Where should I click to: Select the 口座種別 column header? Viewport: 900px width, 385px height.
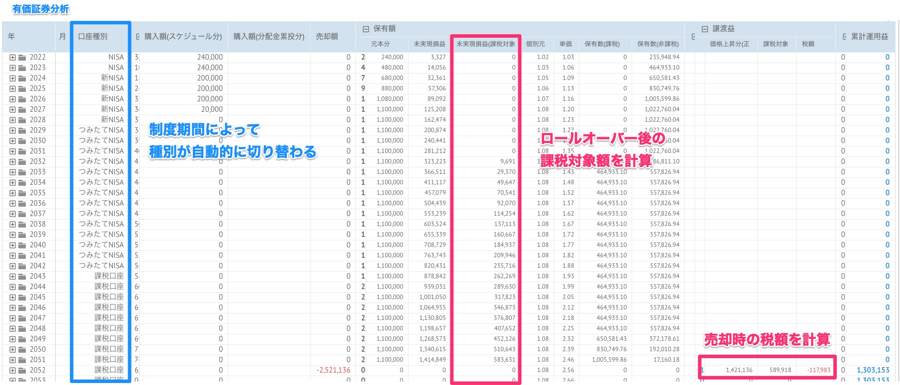click(93, 37)
